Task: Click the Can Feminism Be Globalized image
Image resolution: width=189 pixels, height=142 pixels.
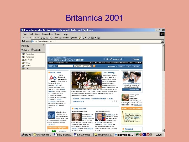Action: 87,80
